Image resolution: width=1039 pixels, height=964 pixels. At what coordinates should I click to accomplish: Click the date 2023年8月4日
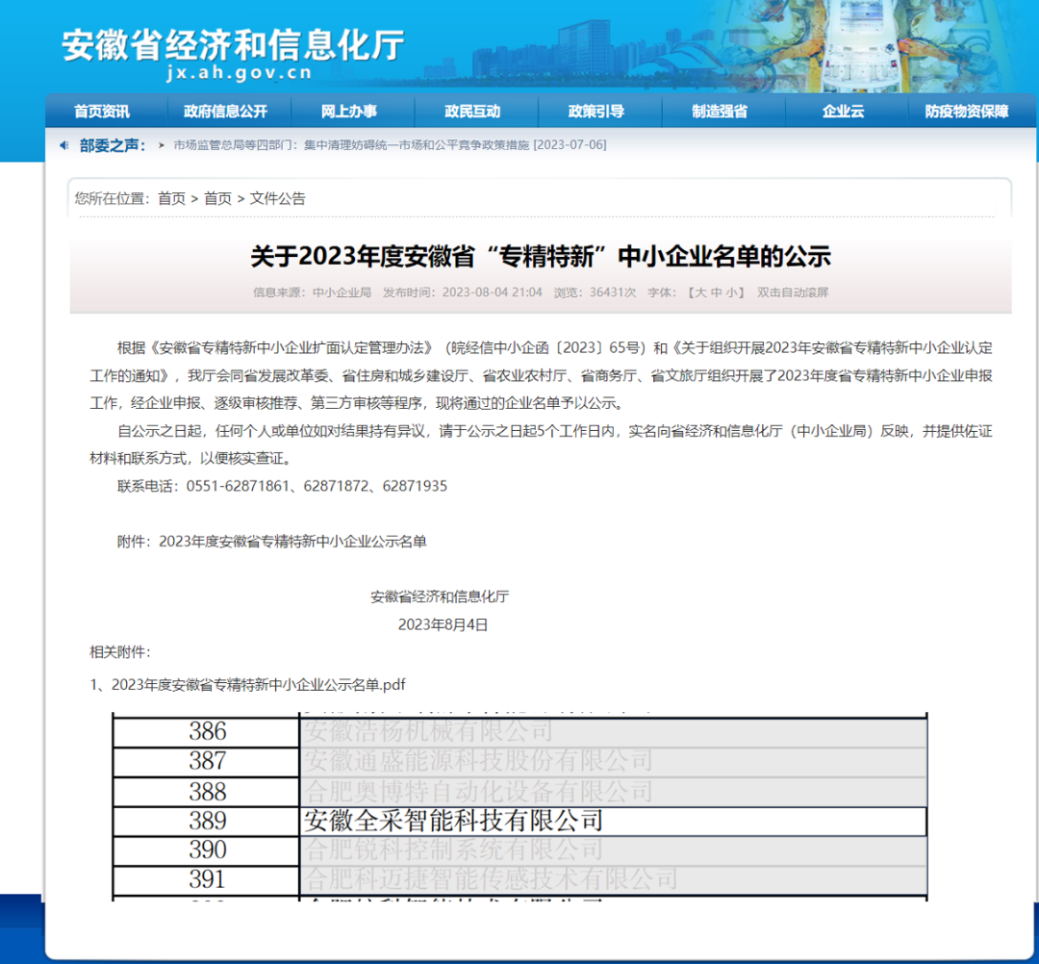click(443, 624)
